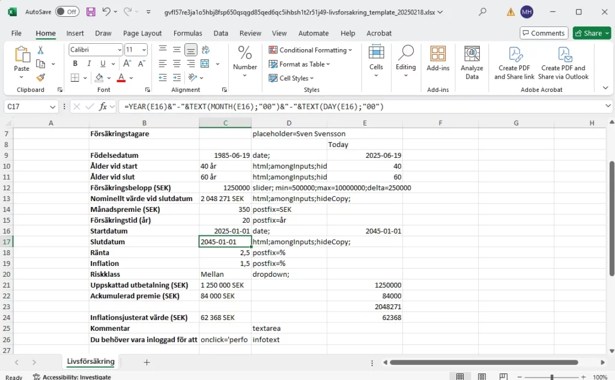Screen dimensions: 615x380
Task: Click the Undo arrow icon
Action: click(106, 12)
